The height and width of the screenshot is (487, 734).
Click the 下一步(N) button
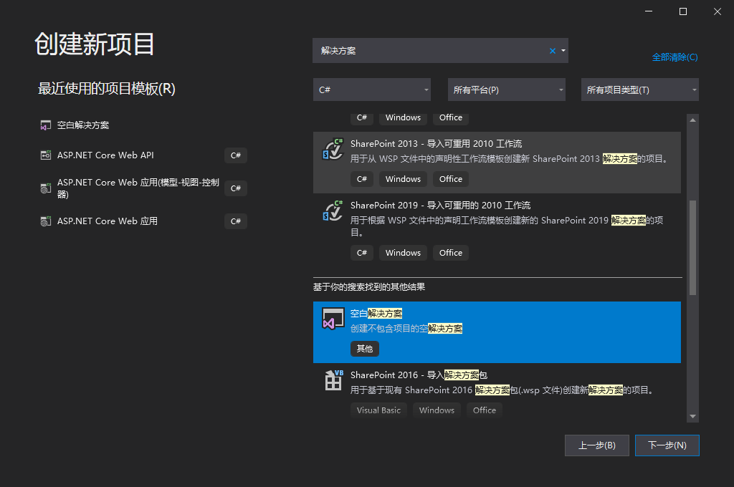coord(667,445)
